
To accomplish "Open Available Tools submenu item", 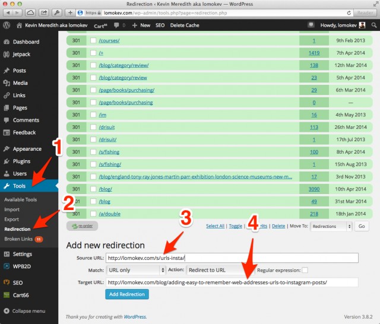I will point(21,199).
